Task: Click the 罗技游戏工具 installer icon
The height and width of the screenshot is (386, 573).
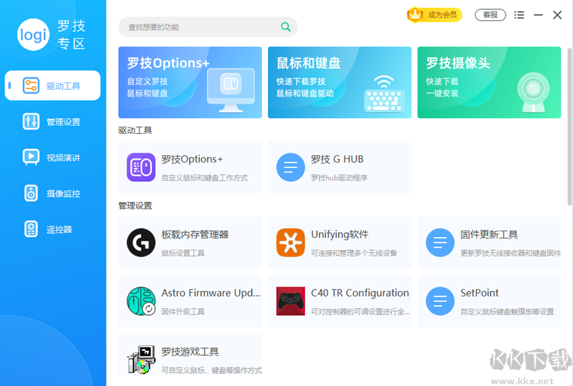Action: (141, 360)
